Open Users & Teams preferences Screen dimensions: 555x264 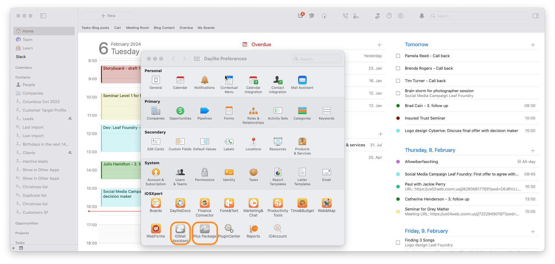tap(180, 172)
